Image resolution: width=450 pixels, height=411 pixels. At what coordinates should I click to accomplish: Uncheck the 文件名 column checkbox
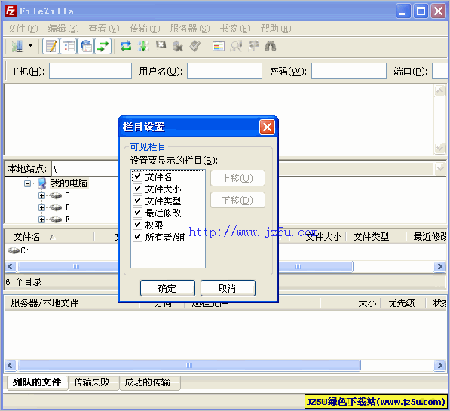pos(138,176)
